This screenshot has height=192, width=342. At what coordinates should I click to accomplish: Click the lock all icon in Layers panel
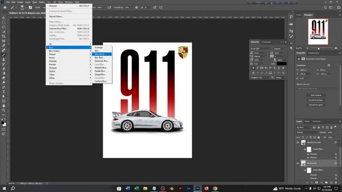318,138
